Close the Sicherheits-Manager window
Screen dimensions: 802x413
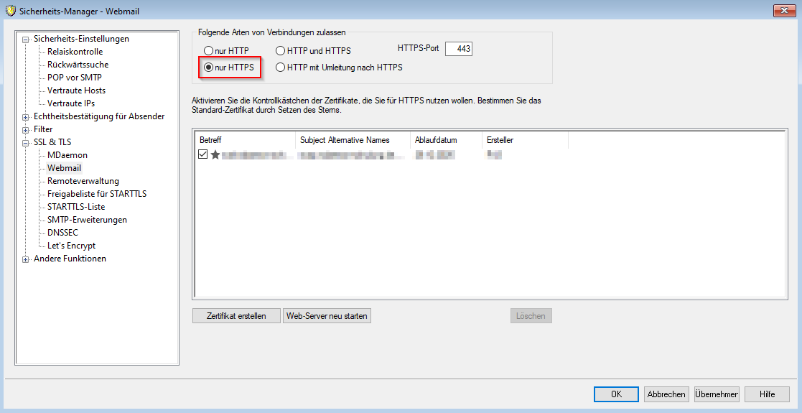point(784,10)
